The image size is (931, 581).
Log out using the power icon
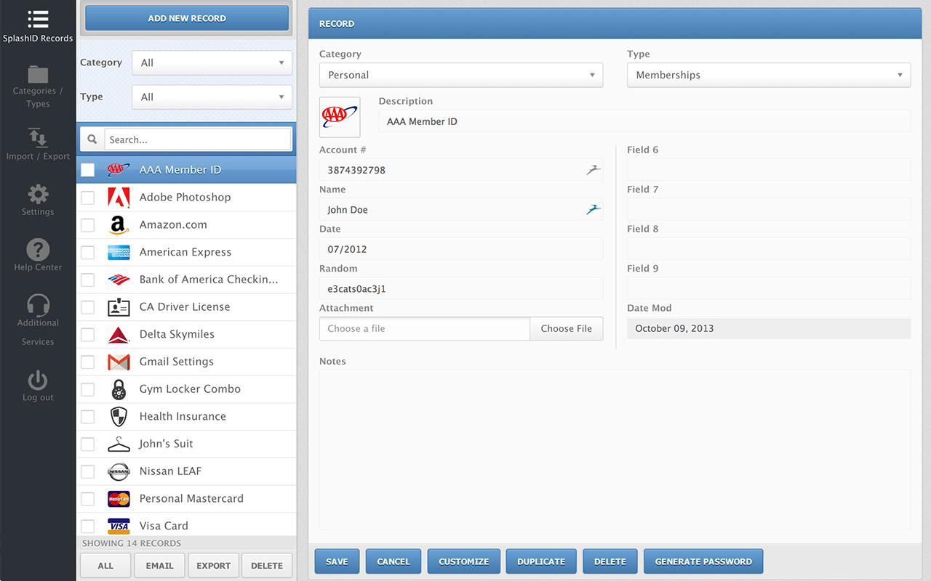[x=38, y=378]
